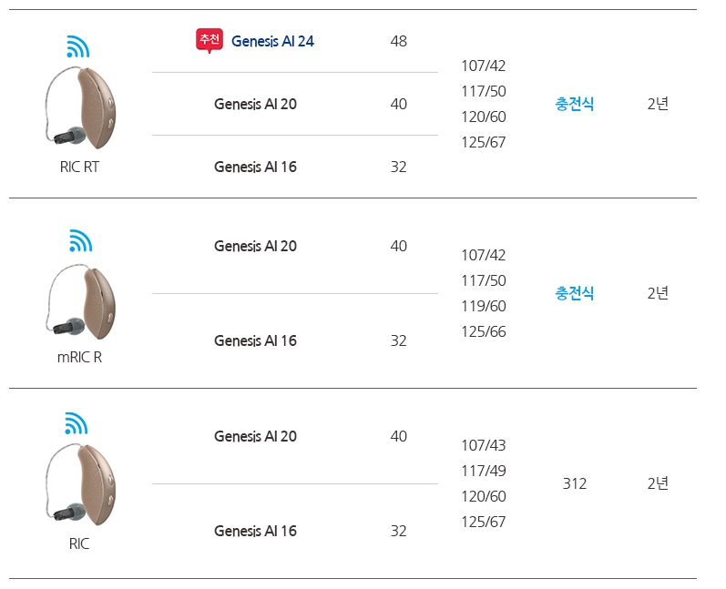The image size is (726, 589).
Task: Select Genesis AI 16 in the bottom RIC row
Action: point(255,531)
